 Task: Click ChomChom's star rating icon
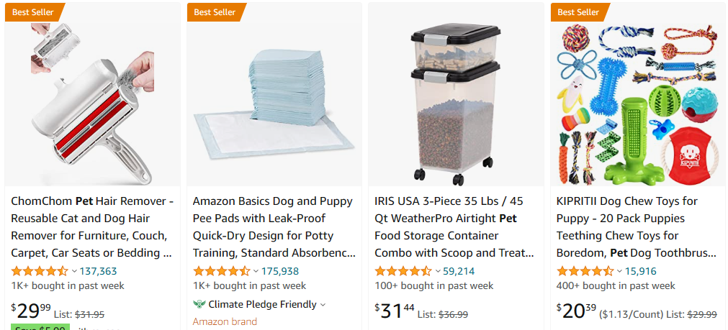click(x=40, y=271)
